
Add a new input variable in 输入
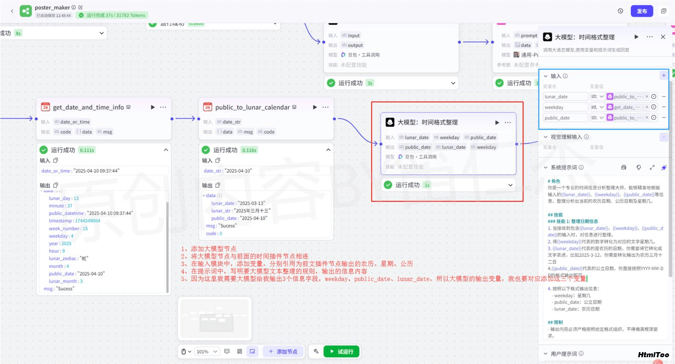click(664, 76)
